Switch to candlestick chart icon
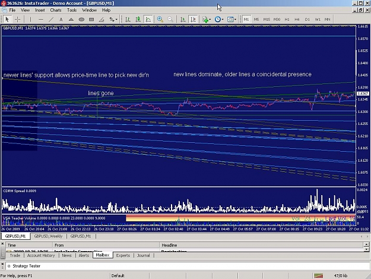 (138, 20)
